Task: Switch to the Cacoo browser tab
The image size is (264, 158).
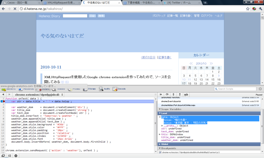Action: pos(20,3)
